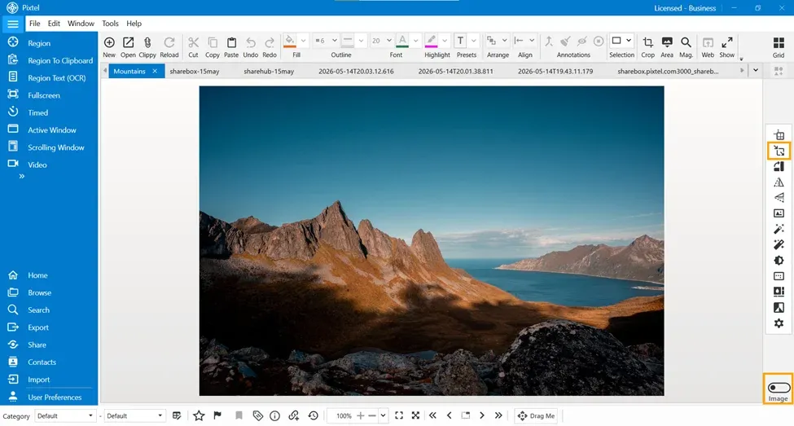794x426 pixels.
Task: Toggle the hamburger menu to collapse sidebar
Action: click(x=13, y=24)
